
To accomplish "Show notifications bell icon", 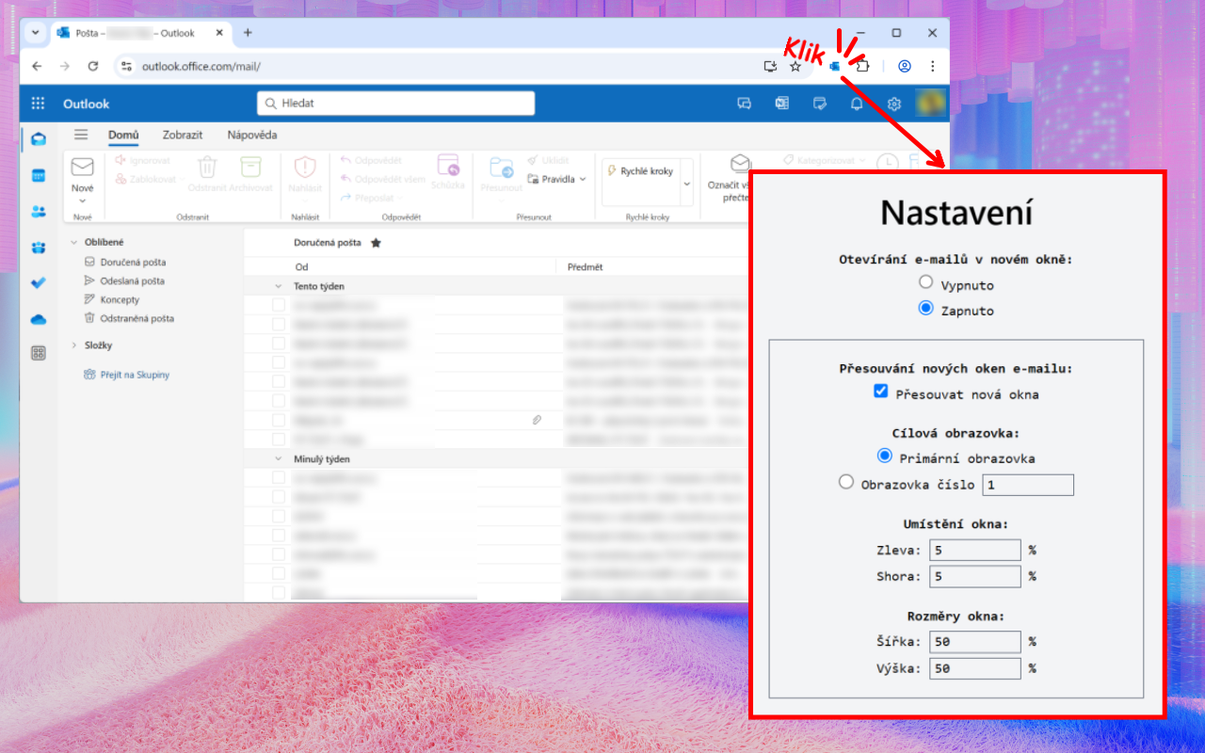I will (x=857, y=104).
